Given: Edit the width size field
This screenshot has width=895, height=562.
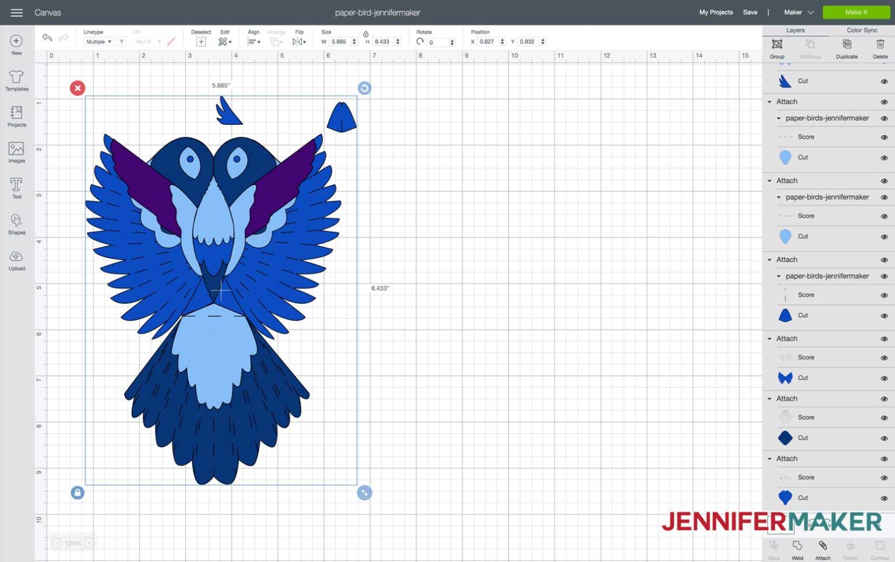Looking at the screenshot, I should tap(340, 41).
